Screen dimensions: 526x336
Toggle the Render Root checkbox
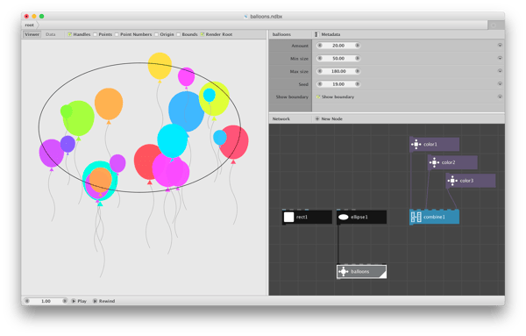point(203,34)
